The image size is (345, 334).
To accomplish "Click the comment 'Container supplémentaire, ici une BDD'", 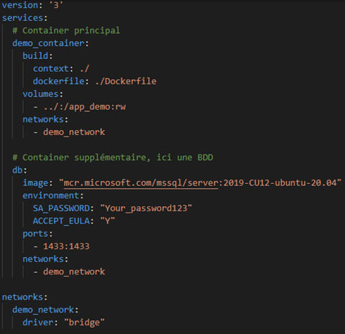I will pos(118,157).
